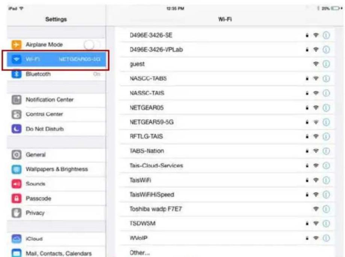Open info for guest network
Viewport: 345px width, 257px height.
326,64
